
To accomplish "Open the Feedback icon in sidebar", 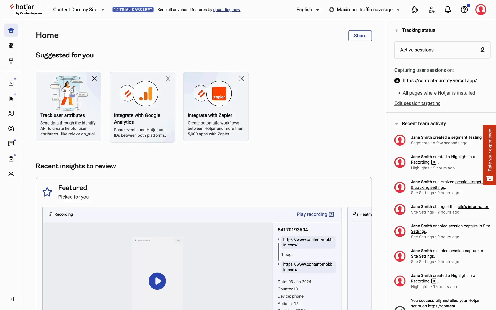I will coord(11,144).
